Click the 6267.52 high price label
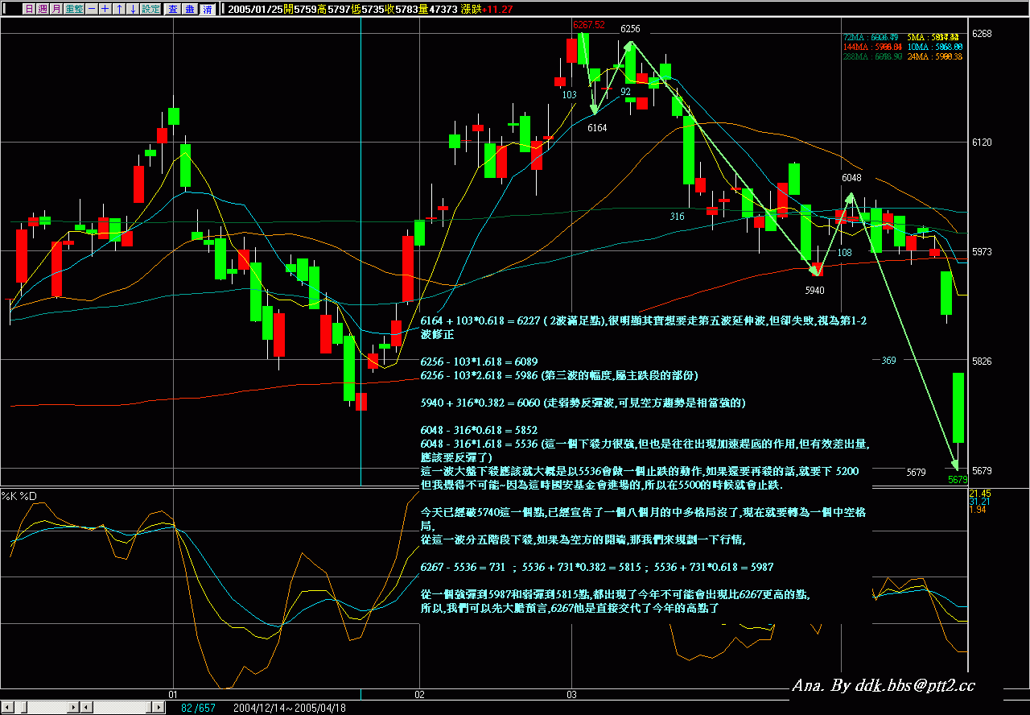This screenshot has width=1030, height=715. point(589,25)
